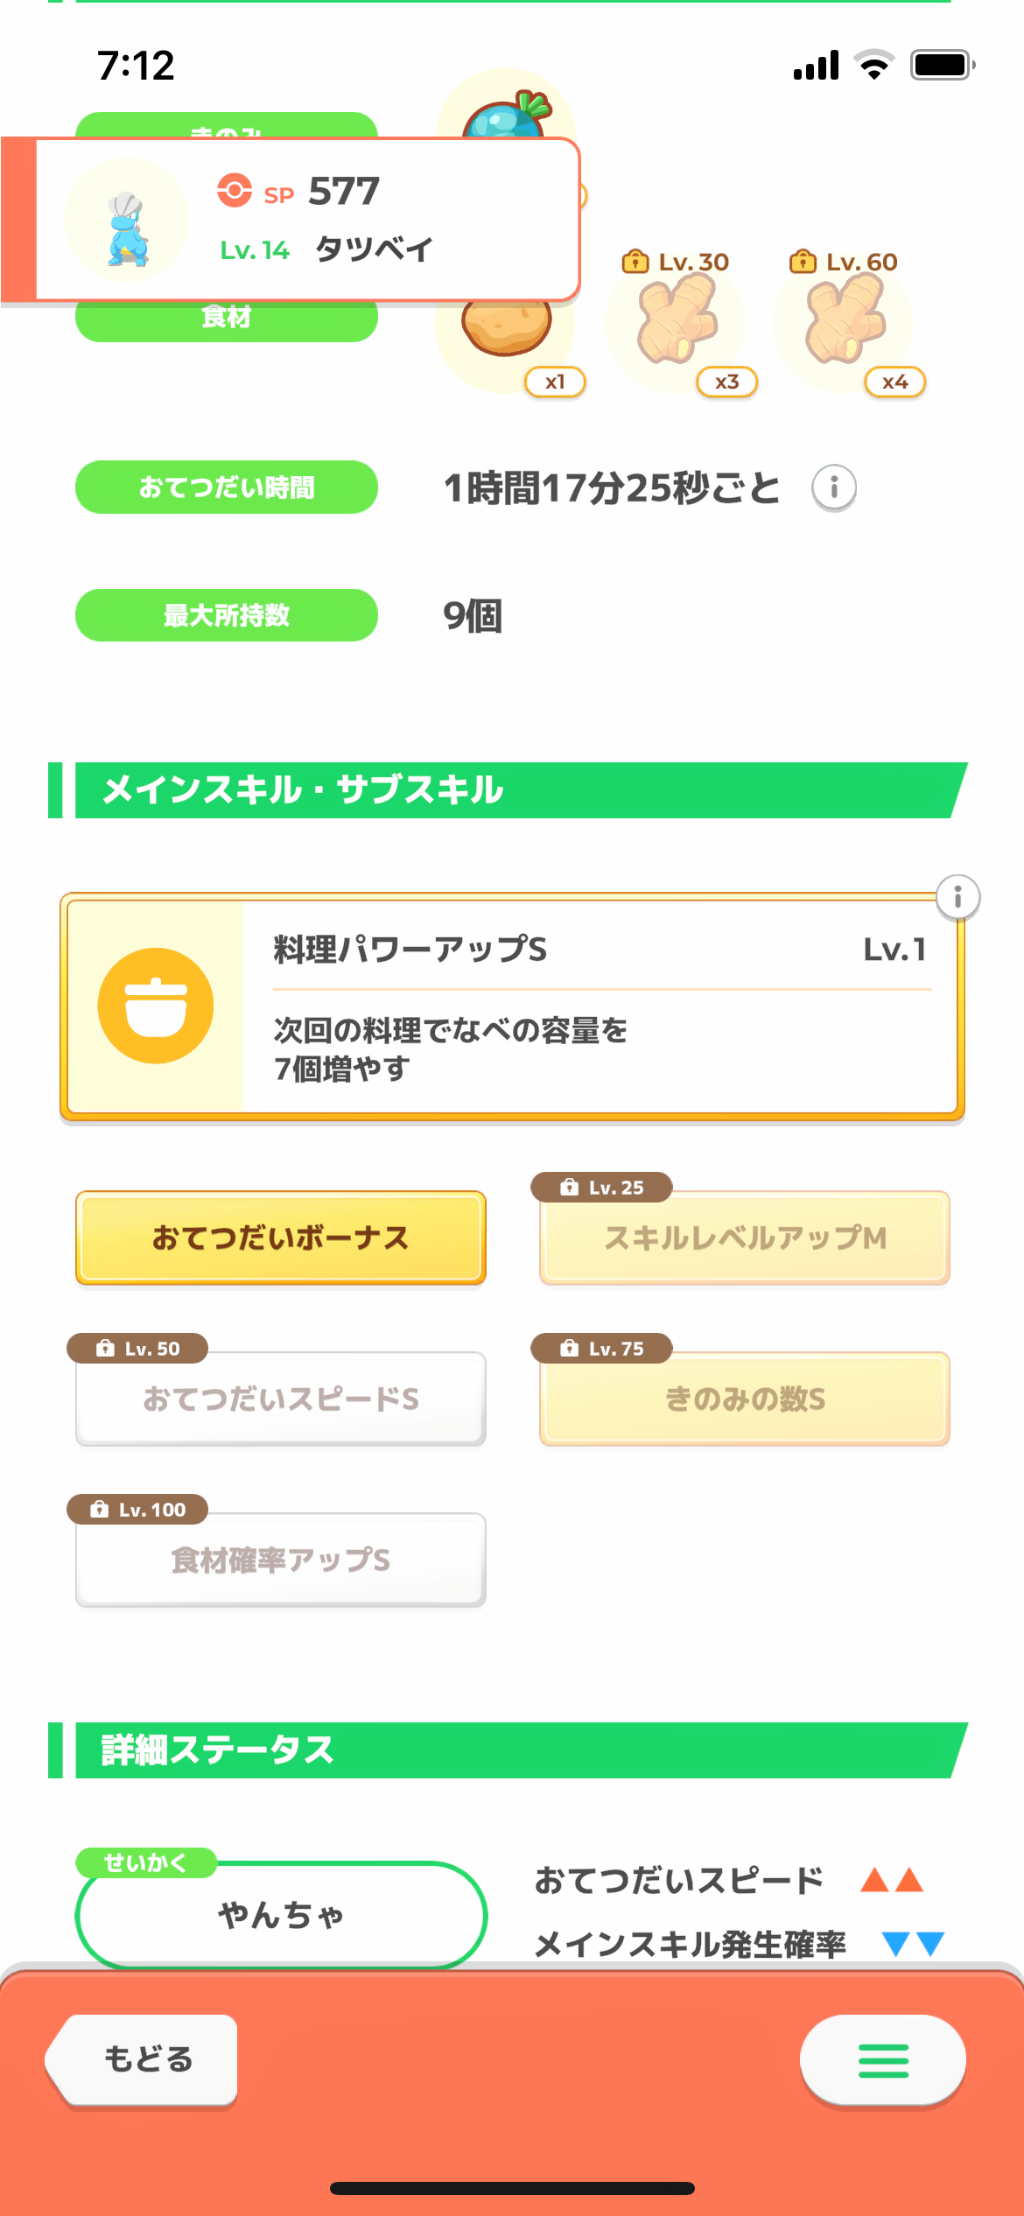
Task: Select the locked スキルレベルアップM sub skill
Action: click(744, 1238)
